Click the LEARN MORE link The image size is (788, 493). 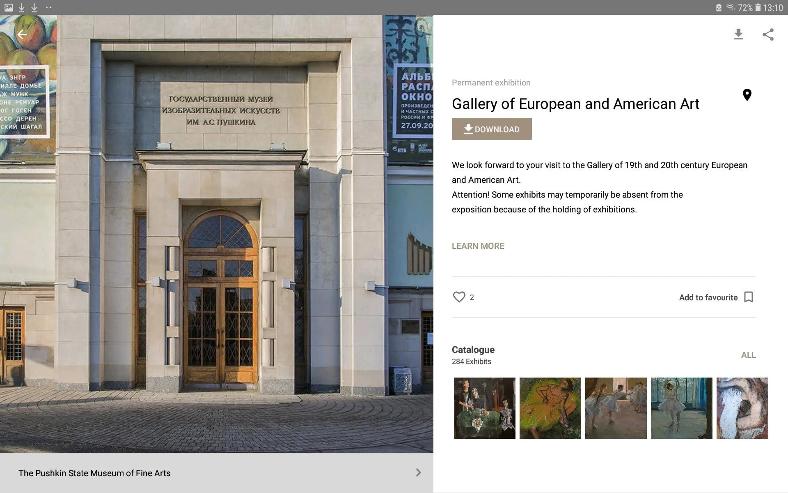(477, 245)
